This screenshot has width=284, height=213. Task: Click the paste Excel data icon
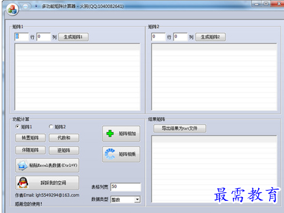[22, 166]
